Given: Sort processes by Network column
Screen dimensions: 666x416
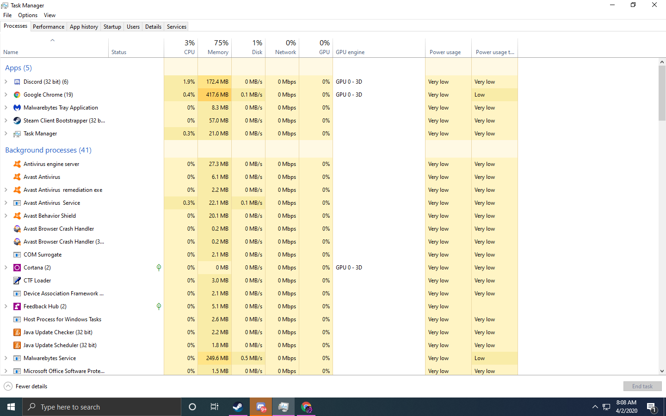Looking at the screenshot, I should (x=282, y=47).
